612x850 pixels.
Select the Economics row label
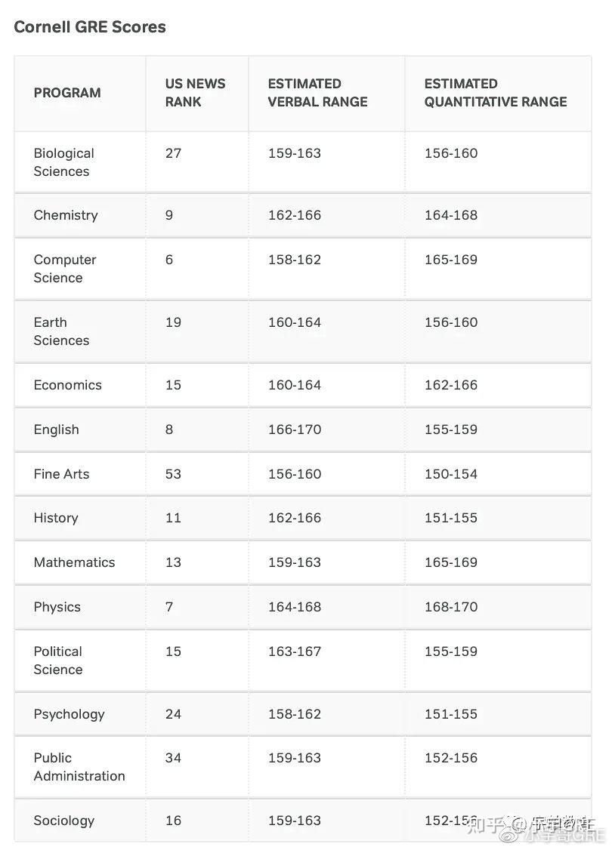tap(67, 385)
